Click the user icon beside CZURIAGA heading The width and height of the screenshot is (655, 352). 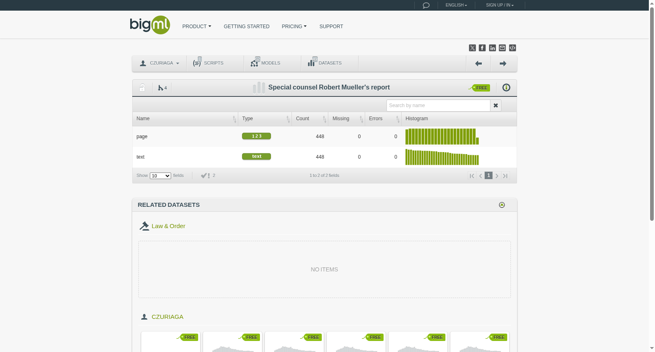(x=144, y=317)
